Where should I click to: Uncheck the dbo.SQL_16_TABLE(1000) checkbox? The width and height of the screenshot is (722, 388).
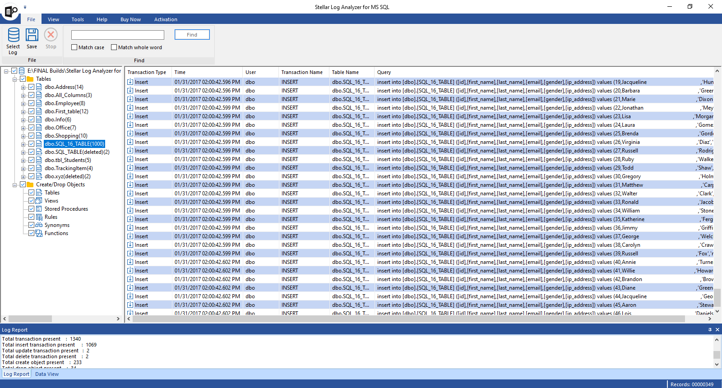pos(32,144)
